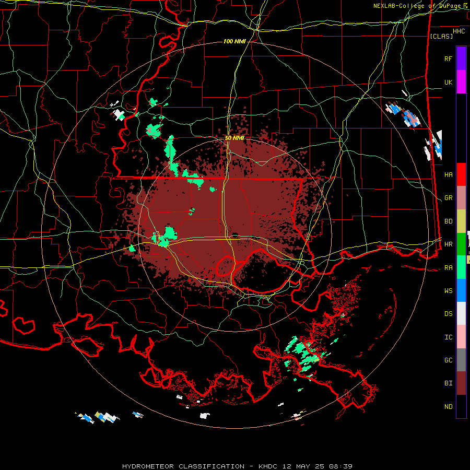Click the HR legend label
Image resolution: width=470 pixels, height=470 pixels.
coord(448,244)
